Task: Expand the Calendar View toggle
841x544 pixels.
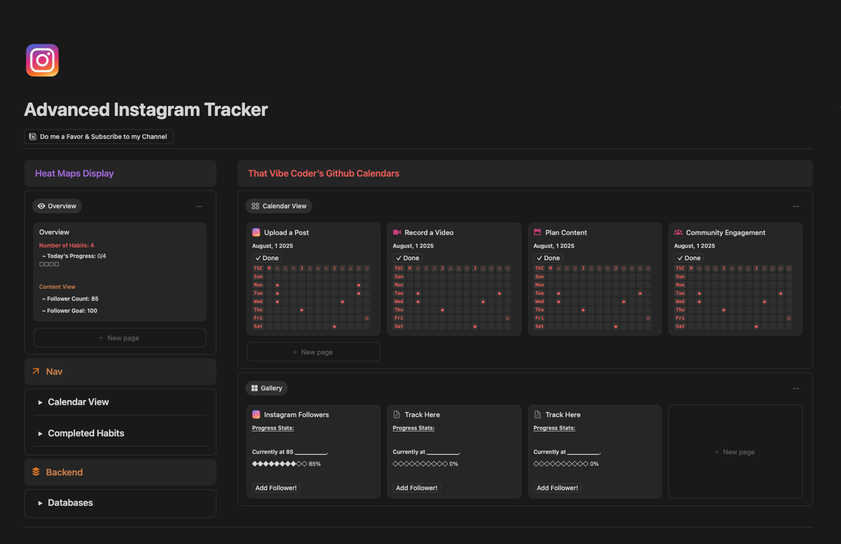Action: [x=40, y=402]
